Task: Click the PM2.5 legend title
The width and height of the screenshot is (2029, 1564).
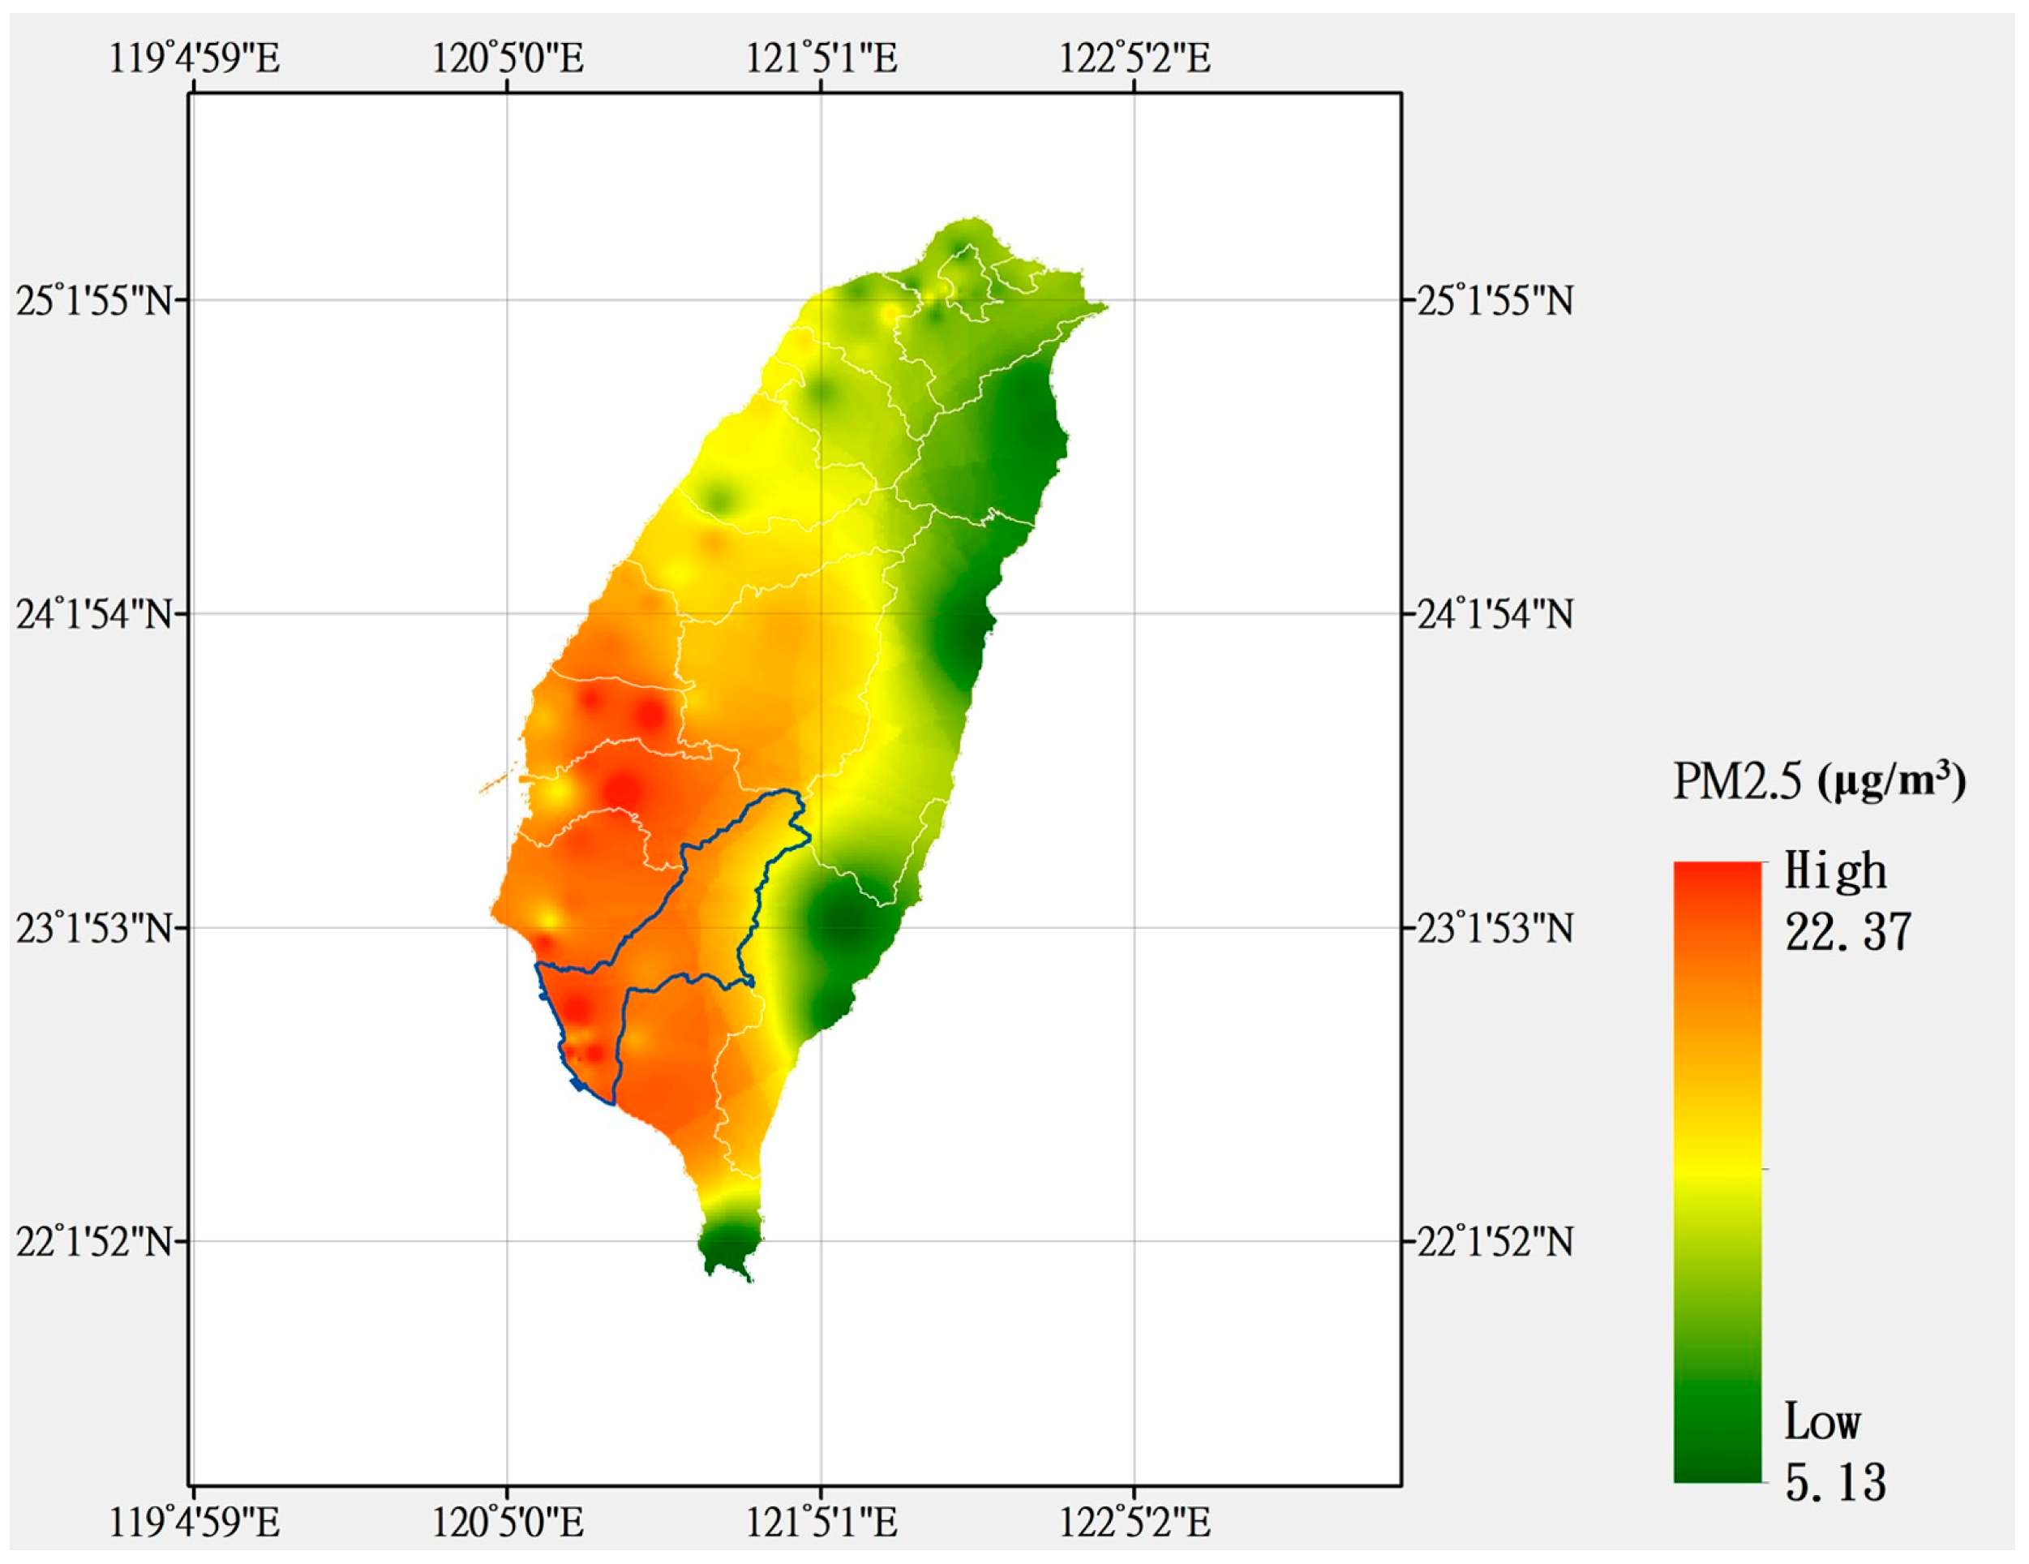Action: 1818,781
